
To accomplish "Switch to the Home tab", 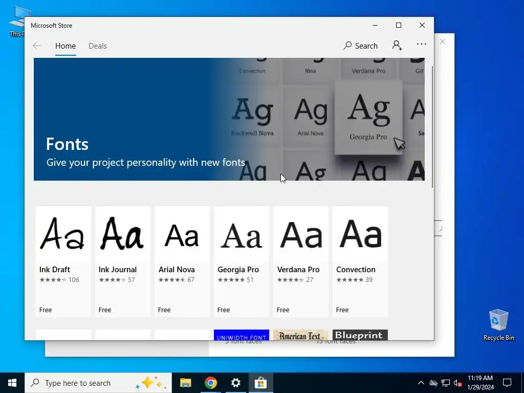I will [65, 46].
